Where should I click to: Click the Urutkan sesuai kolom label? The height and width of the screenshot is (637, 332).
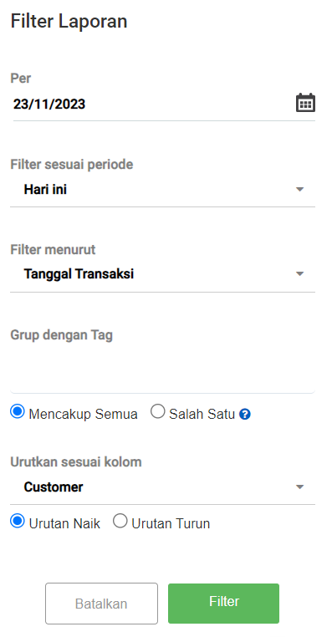(76, 462)
